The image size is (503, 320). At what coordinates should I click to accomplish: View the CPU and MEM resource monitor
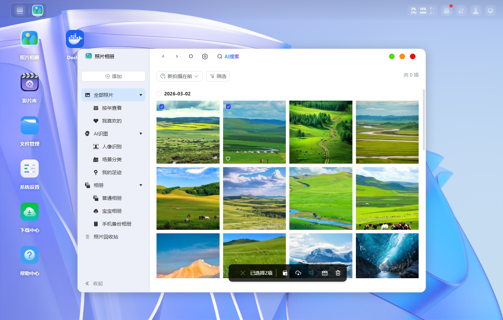pos(422,11)
